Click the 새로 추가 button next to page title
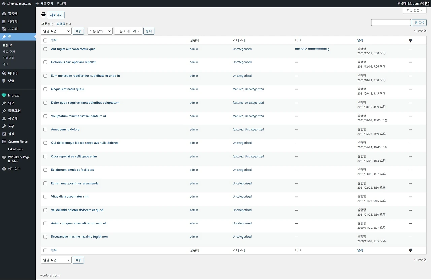 [56, 15]
